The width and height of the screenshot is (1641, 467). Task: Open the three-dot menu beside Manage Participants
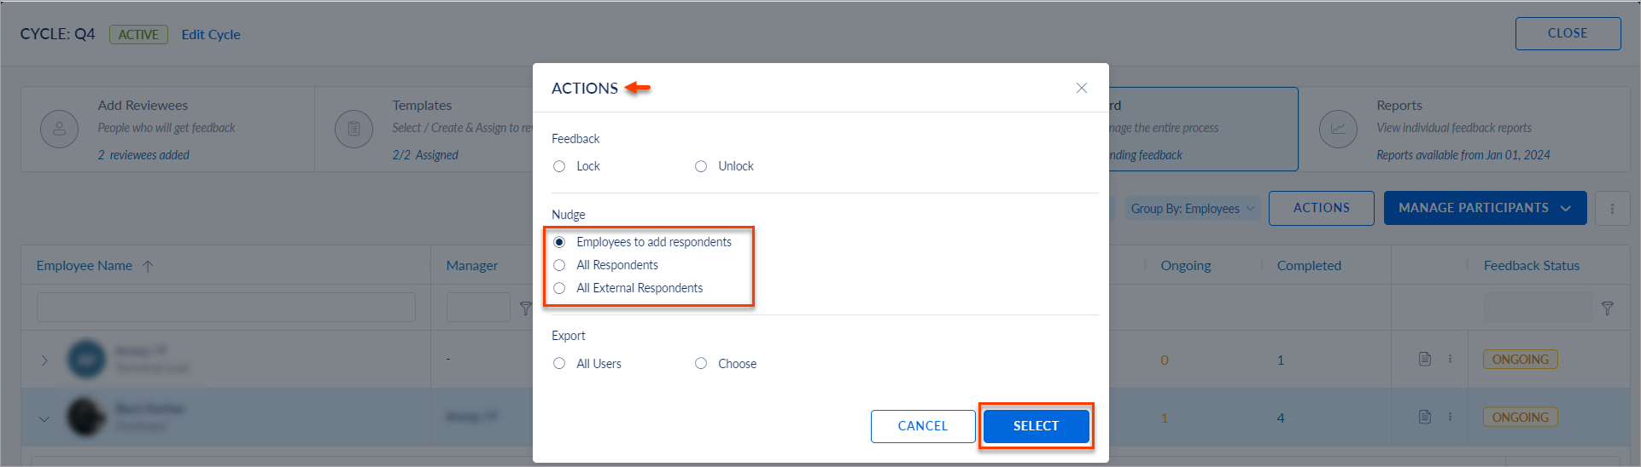[1612, 208]
